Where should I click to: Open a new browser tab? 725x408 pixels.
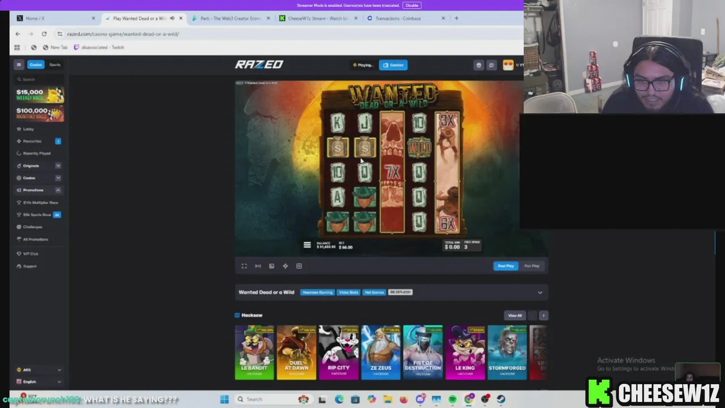(x=457, y=18)
